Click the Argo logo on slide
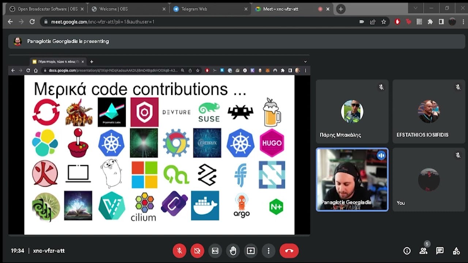 [x=242, y=206]
